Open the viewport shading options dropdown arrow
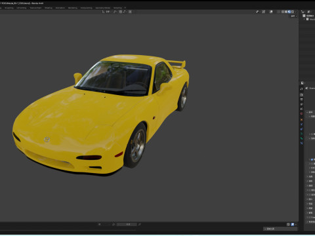The width and height of the screenshot is (315, 236). tap(295, 12)
